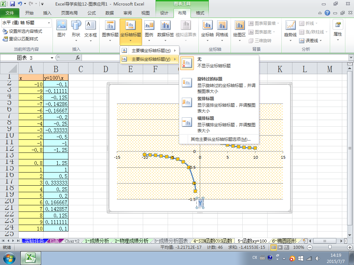Open Primary Vertical Axis Title (主要纵坐标轴标题) submenu

coord(149,59)
